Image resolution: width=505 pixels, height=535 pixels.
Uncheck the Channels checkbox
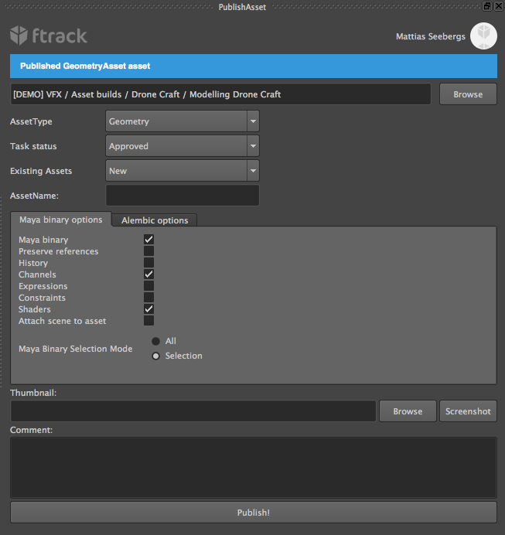coord(148,274)
